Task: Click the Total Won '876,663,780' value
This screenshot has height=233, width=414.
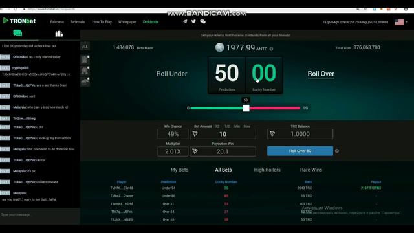Action: point(367,47)
